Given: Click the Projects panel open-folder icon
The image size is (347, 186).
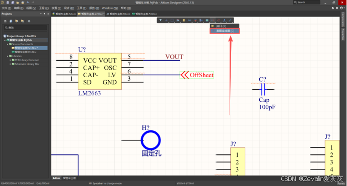Looking at the screenshot, I should pos(17,21).
